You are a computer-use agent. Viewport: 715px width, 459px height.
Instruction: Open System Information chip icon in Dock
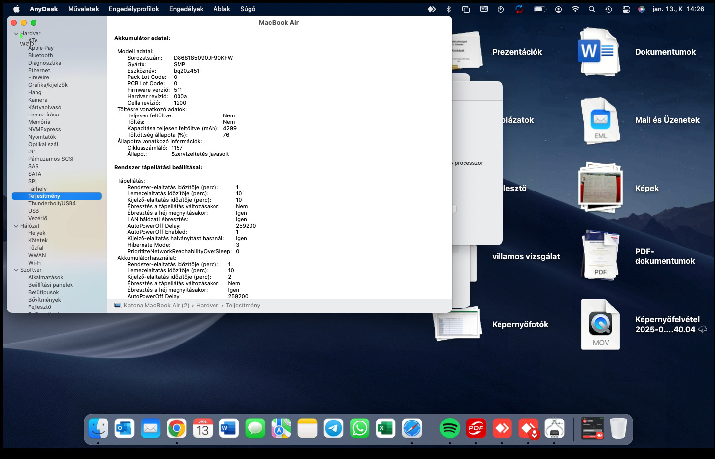click(554, 428)
